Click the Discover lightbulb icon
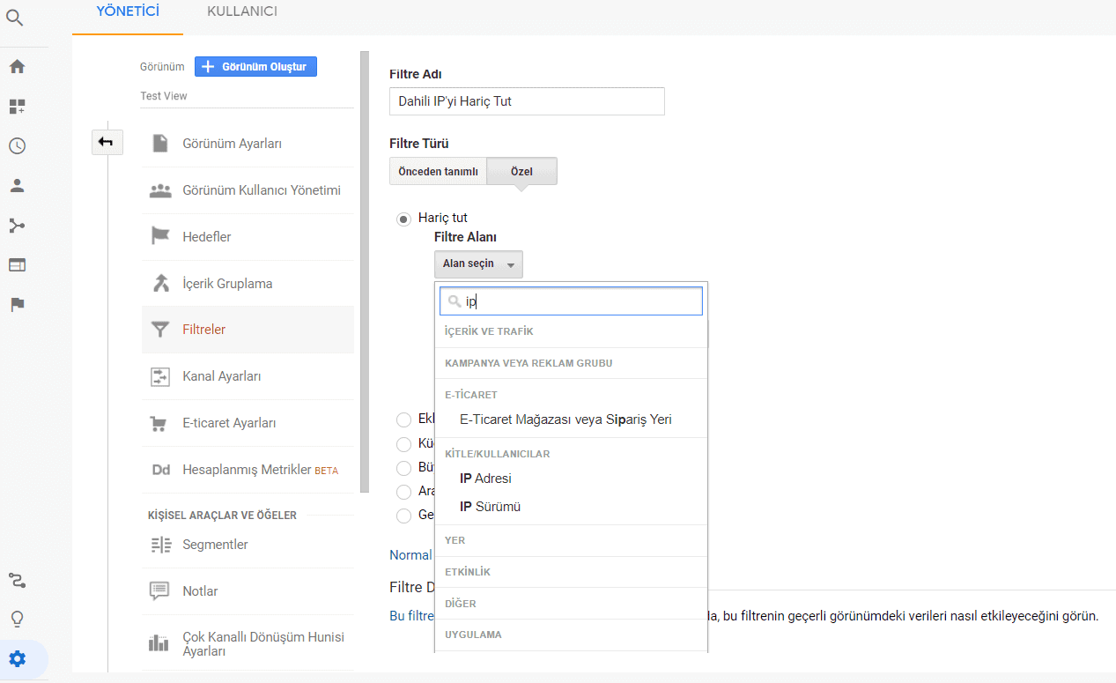The width and height of the screenshot is (1116, 683). (x=17, y=620)
